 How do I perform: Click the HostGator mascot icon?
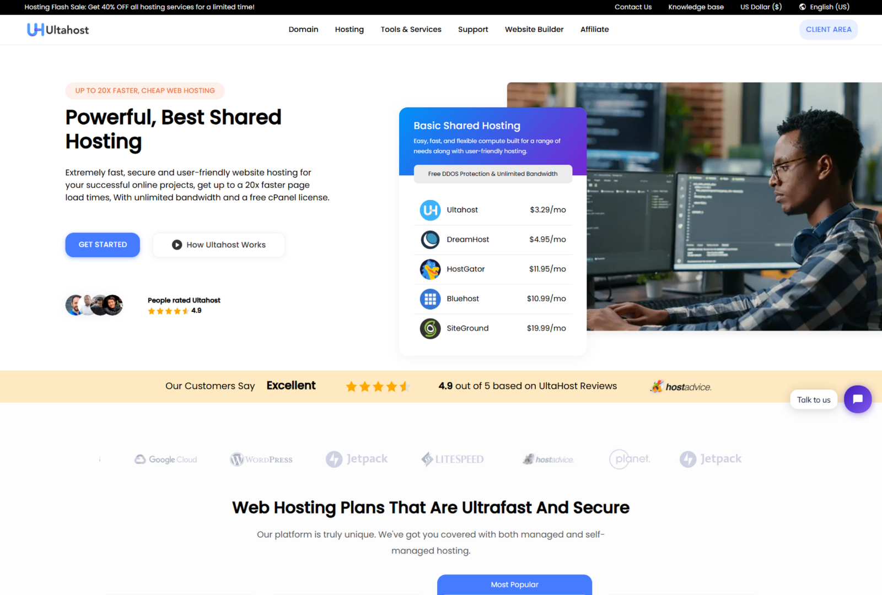430,269
